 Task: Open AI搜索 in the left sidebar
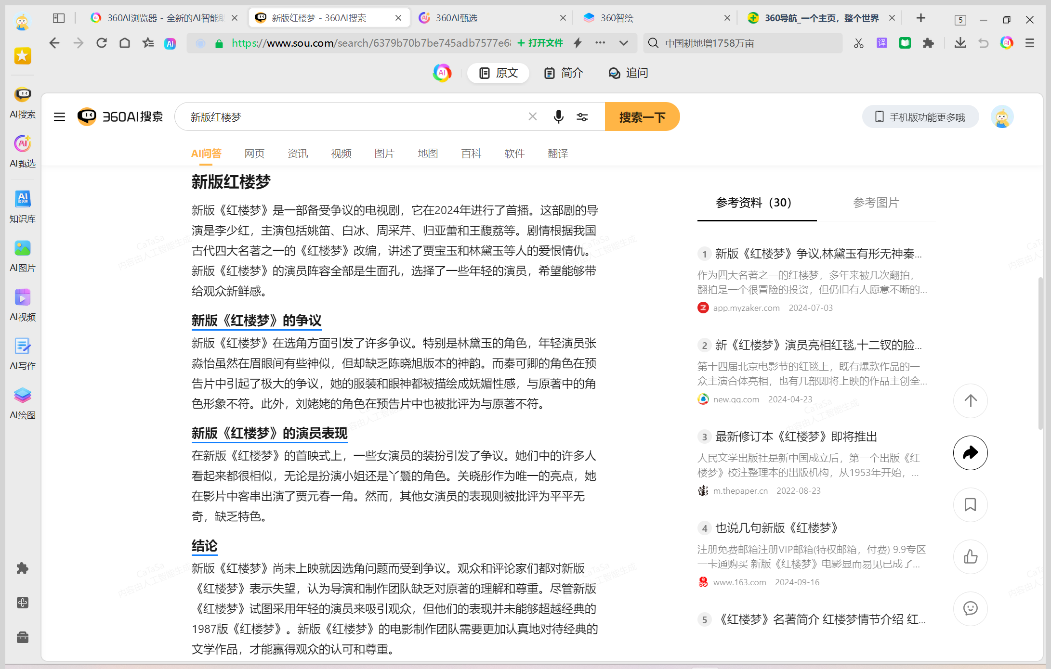pos(23,103)
